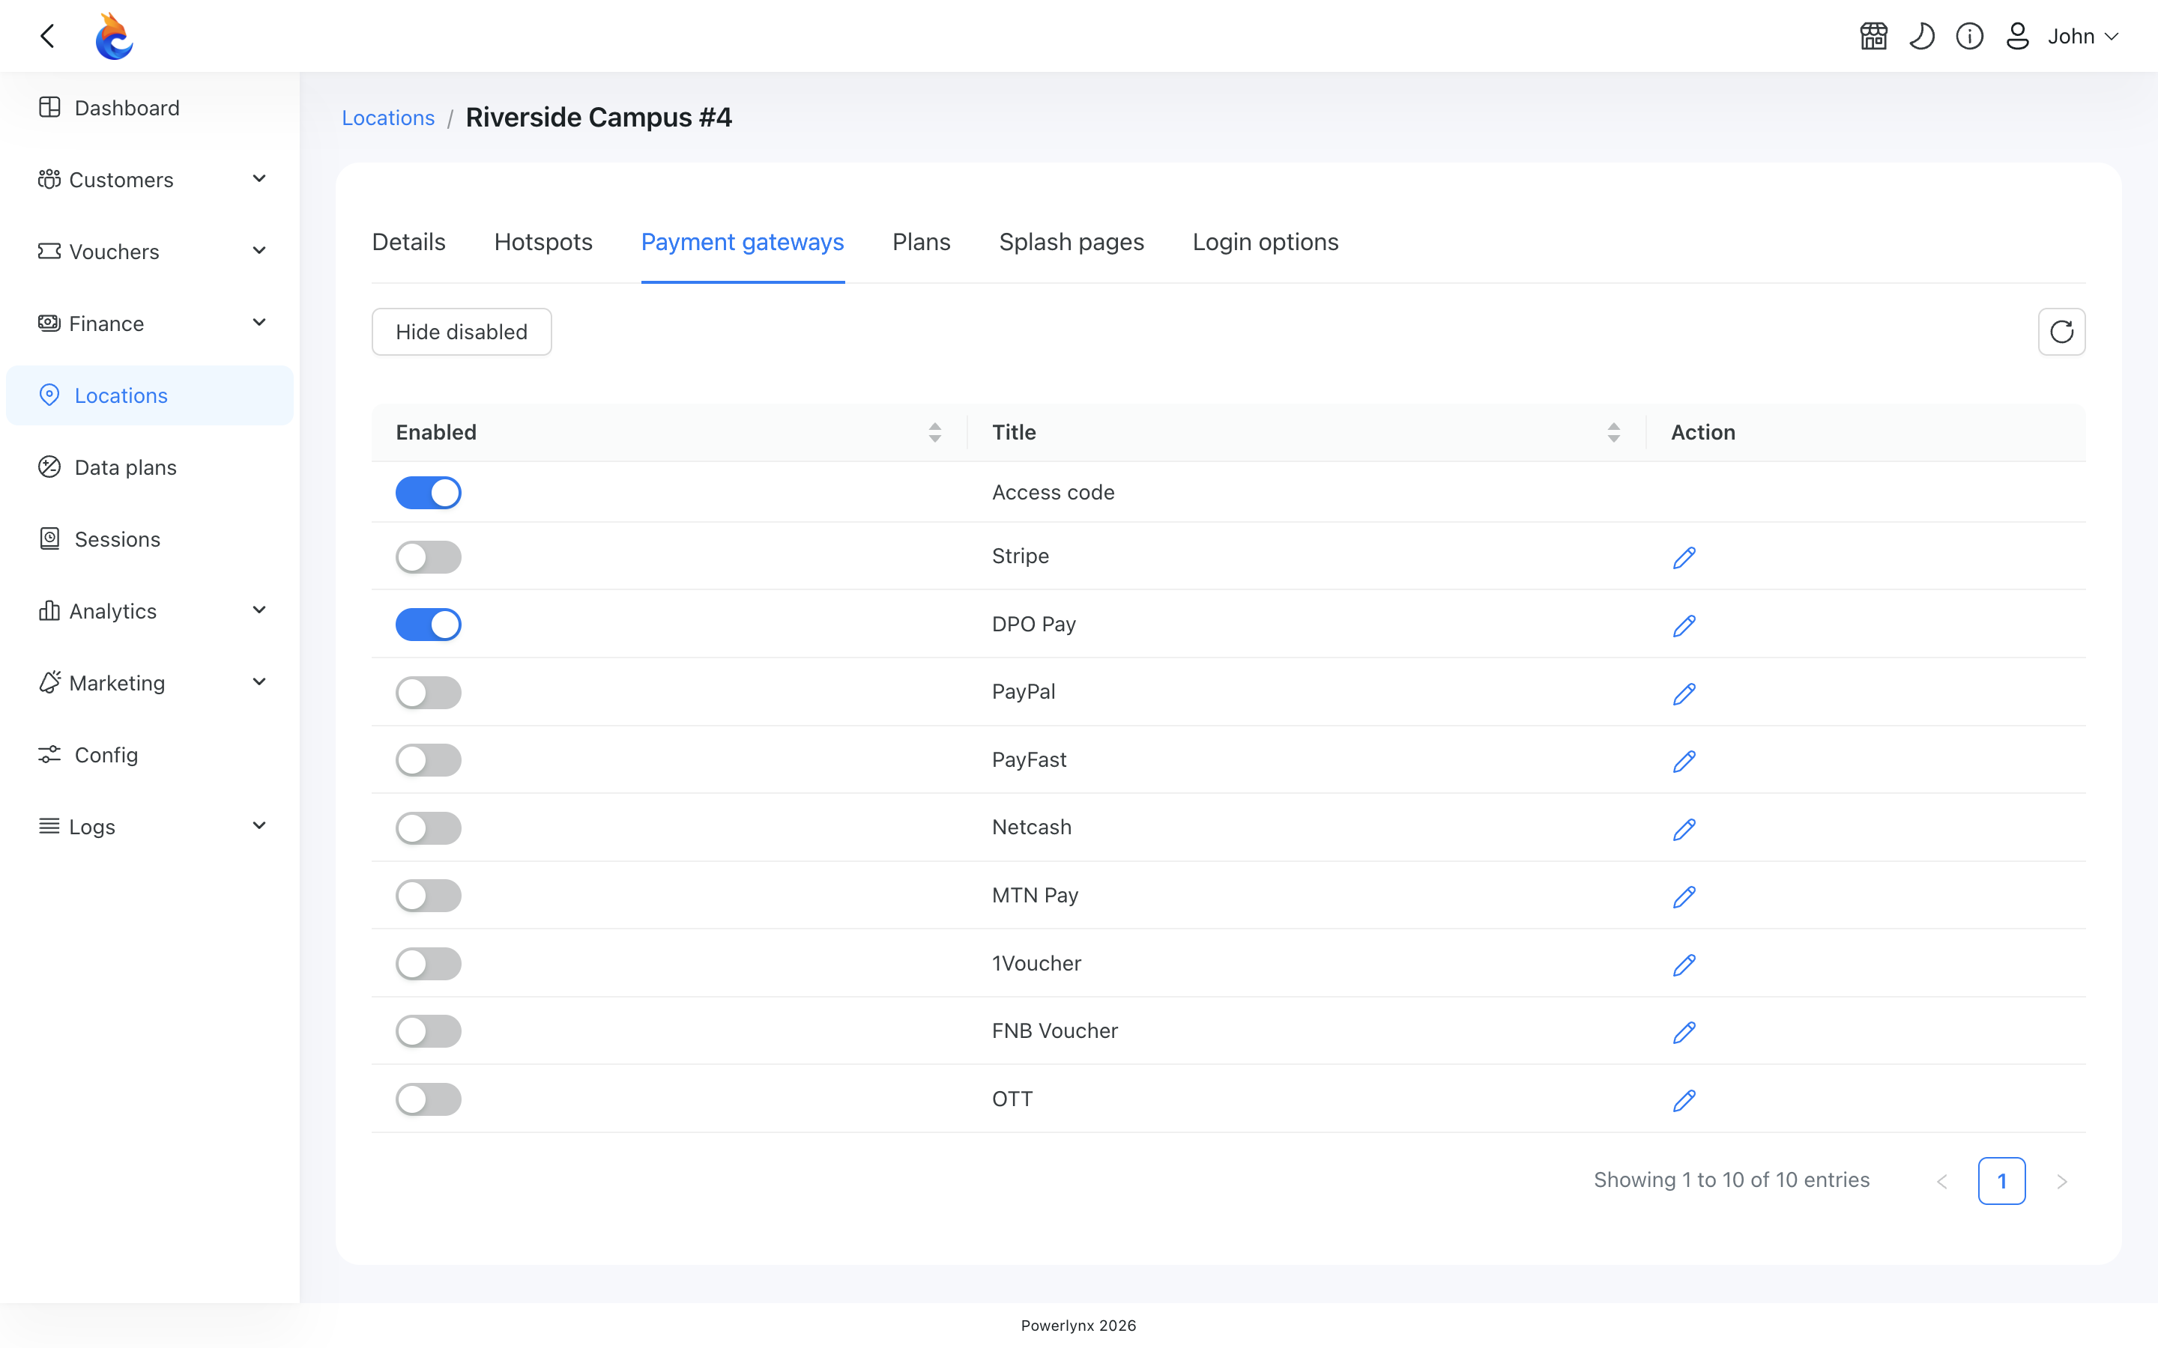Expand the Finance sidebar menu
2158x1348 pixels.
pos(150,323)
